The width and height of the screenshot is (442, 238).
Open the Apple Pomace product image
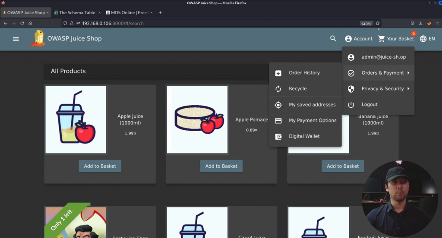(x=197, y=120)
